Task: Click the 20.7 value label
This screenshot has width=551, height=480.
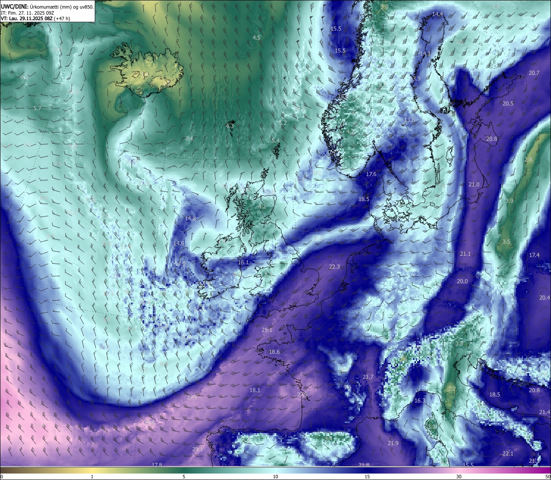Action: tap(534, 73)
